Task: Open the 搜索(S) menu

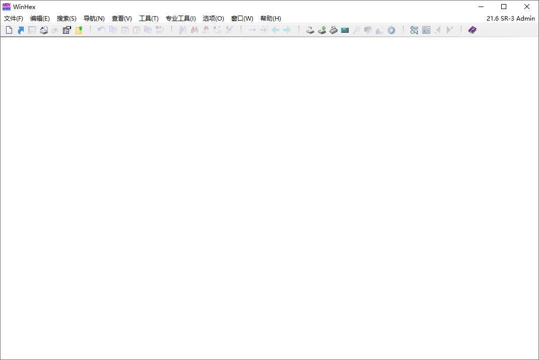Action: [66, 18]
